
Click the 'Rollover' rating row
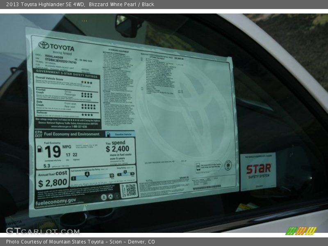pos(67,114)
